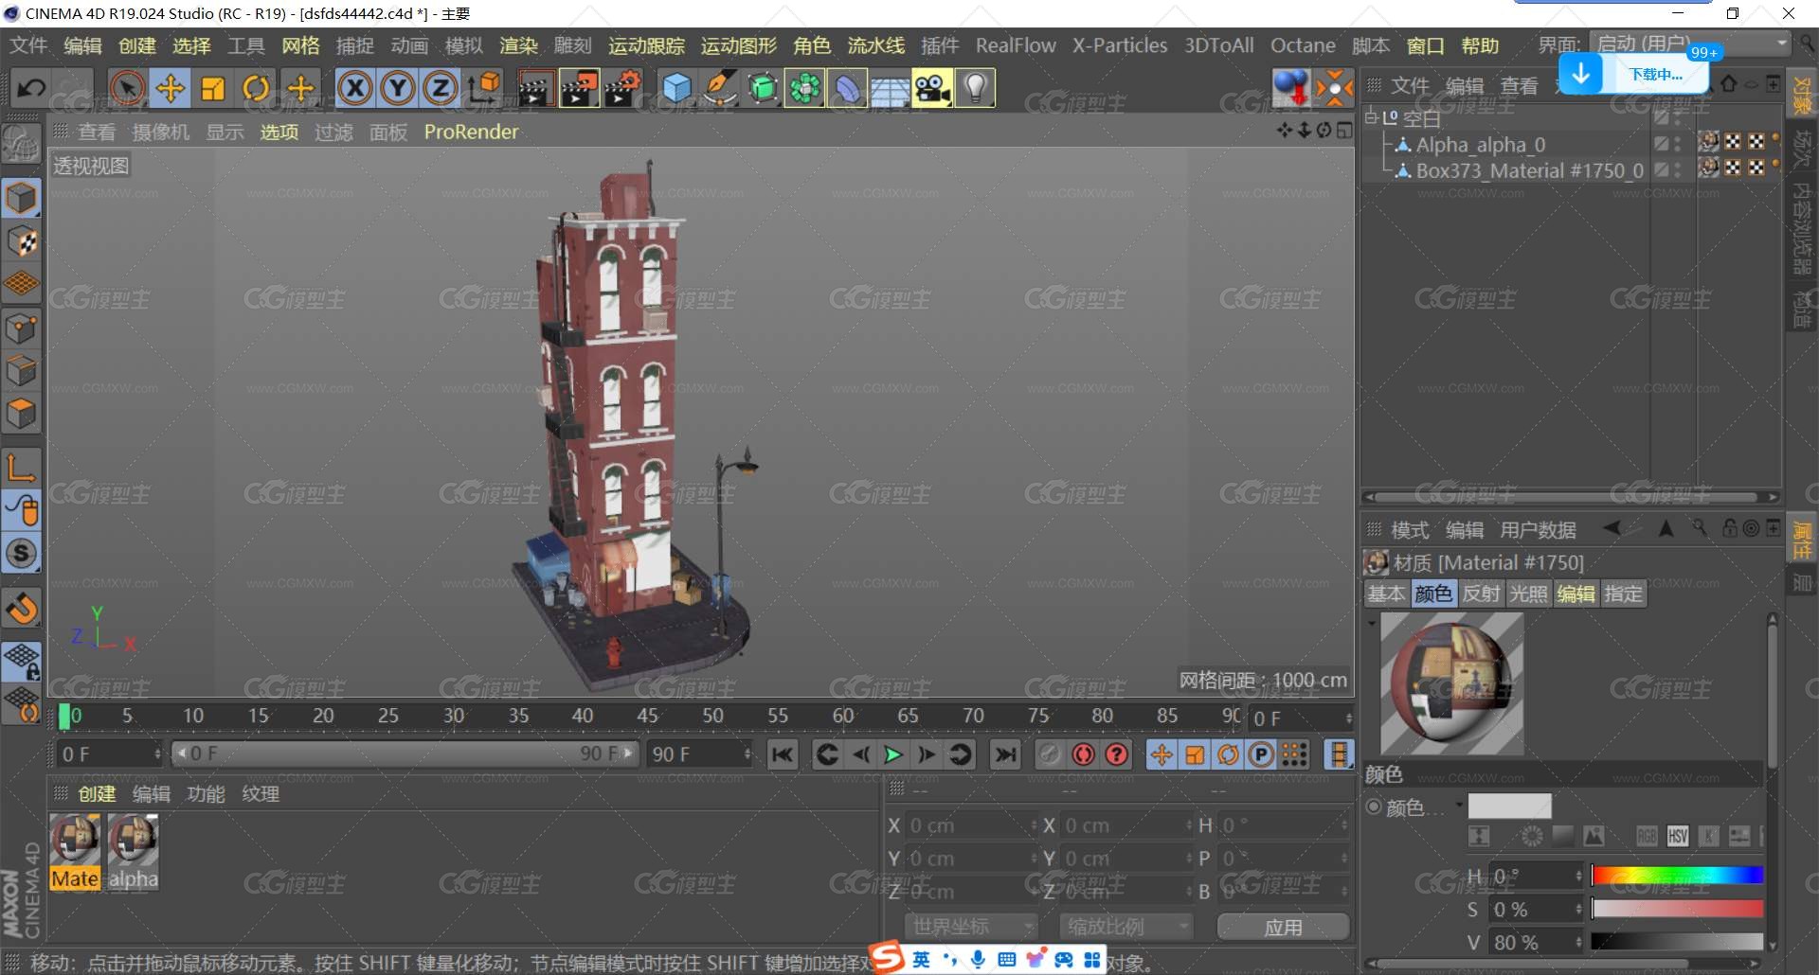The width and height of the screenshot is (1819, 975).
Task: Select Edges mode
Action: [22, 371]
